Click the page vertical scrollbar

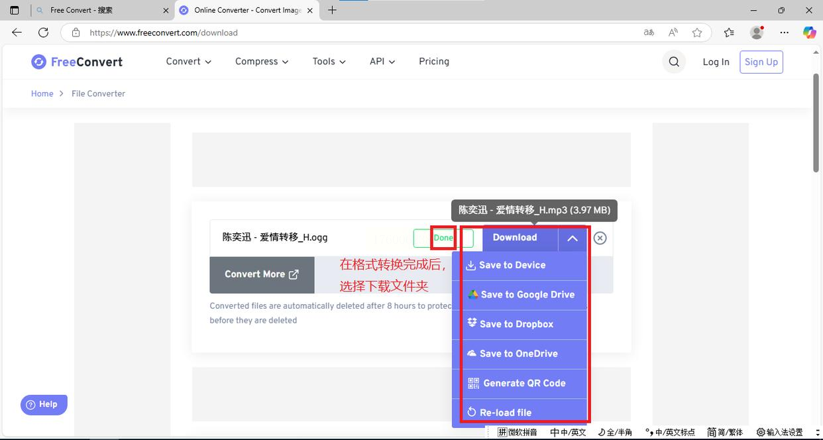pyautogui.click(x=817, y=123)
